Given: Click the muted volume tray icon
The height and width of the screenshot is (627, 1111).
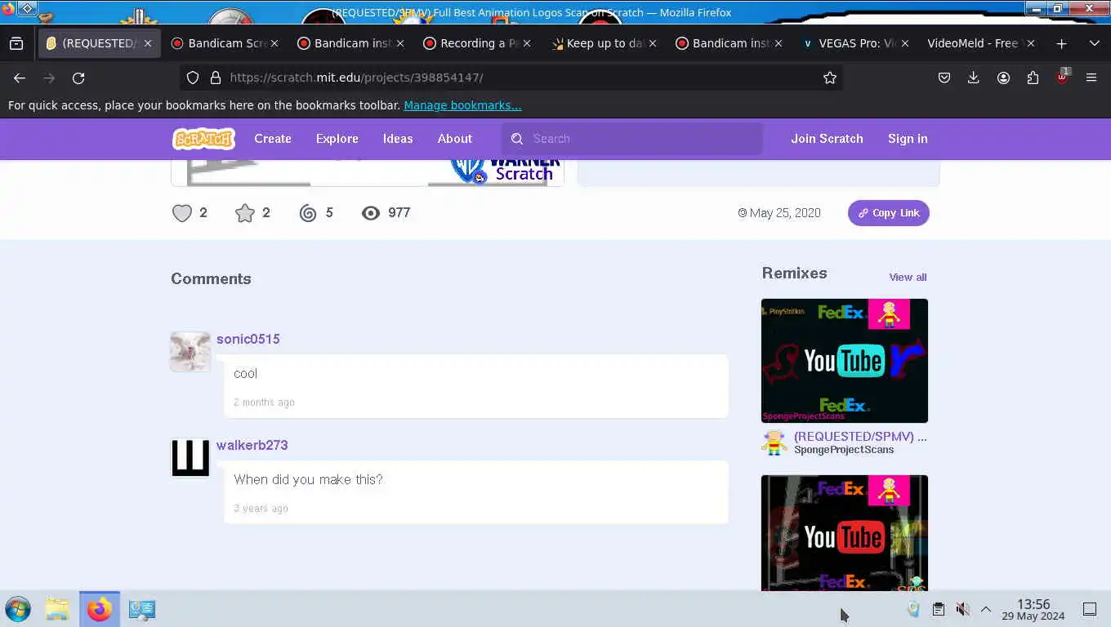Looking at the screenshot, I should [963, 609].
